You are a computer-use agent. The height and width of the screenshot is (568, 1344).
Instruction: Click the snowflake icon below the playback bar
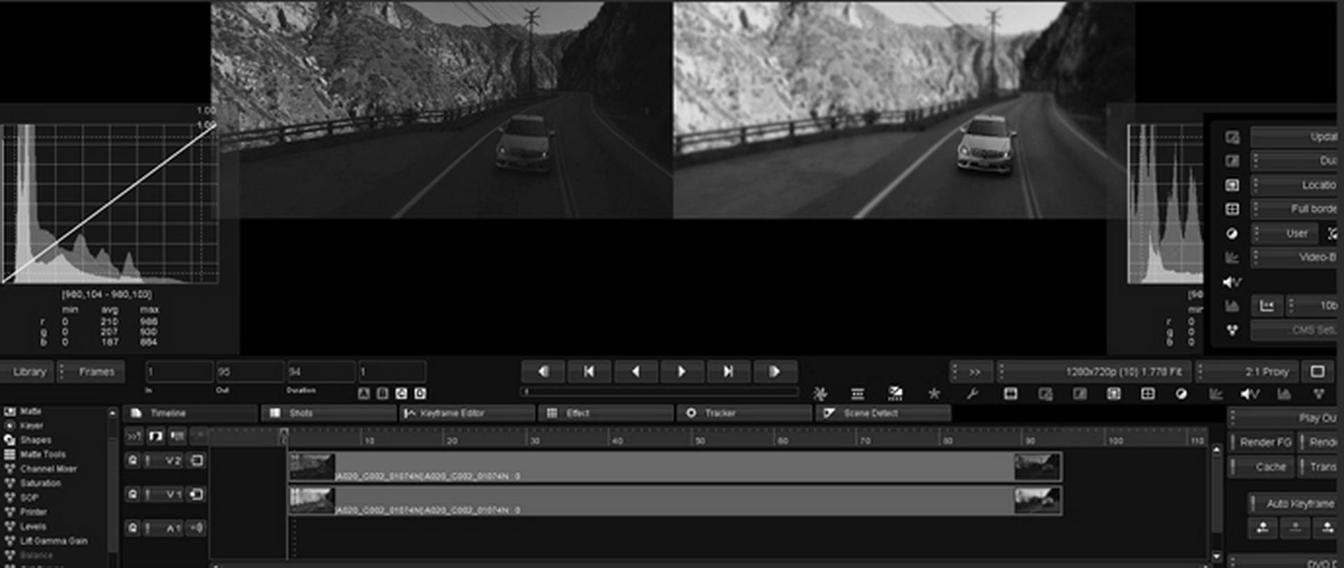click(x=820, y=394)
